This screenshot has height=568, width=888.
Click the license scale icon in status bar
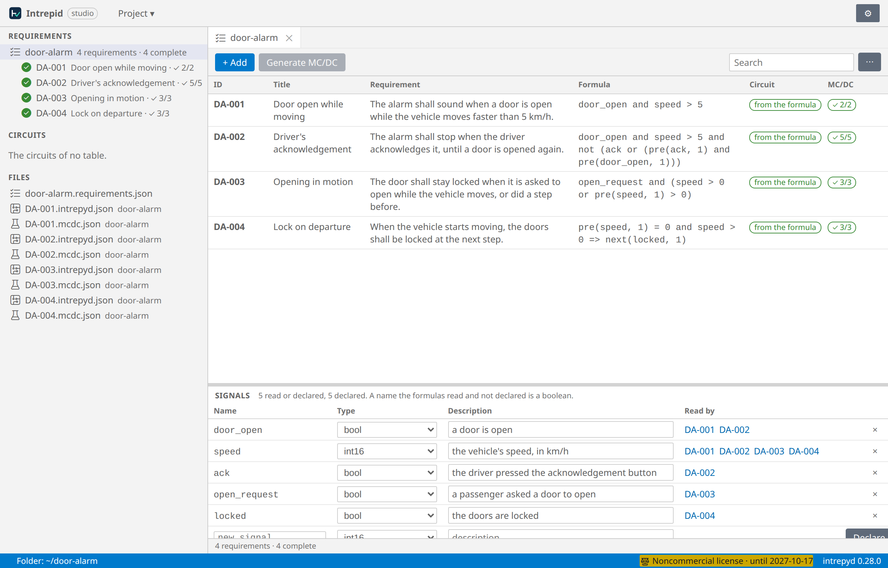coord(644,561)
